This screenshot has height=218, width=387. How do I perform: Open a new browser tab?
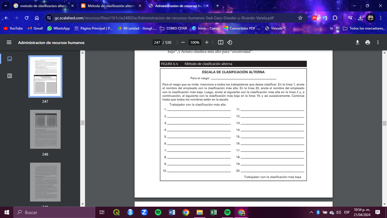[218, 6]
